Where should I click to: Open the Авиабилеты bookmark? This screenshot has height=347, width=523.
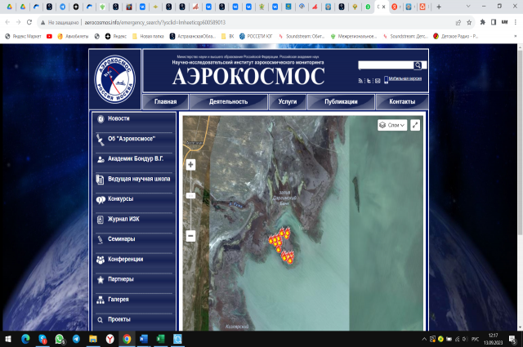point(73,37)
